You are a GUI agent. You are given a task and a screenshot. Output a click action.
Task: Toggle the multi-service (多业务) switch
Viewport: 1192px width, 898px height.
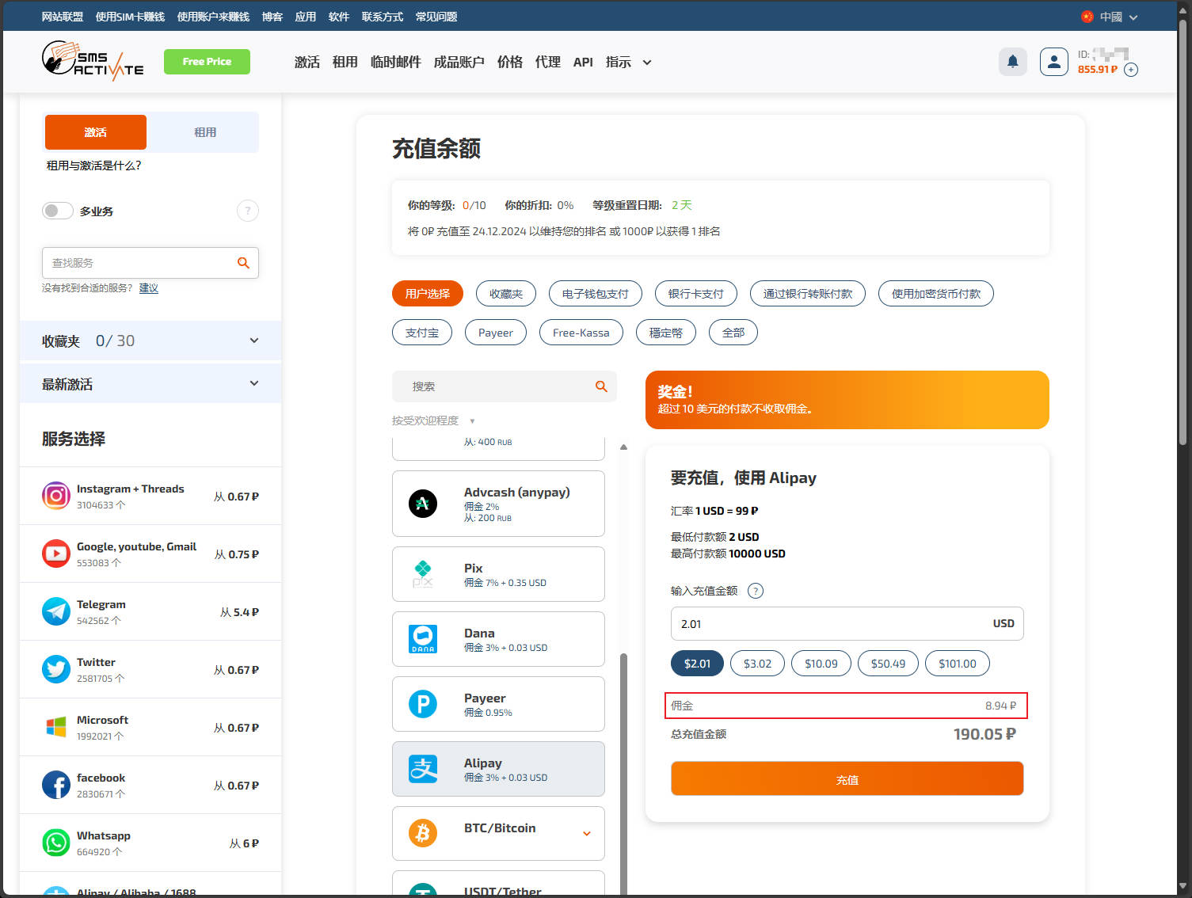[x=57, y=211]
